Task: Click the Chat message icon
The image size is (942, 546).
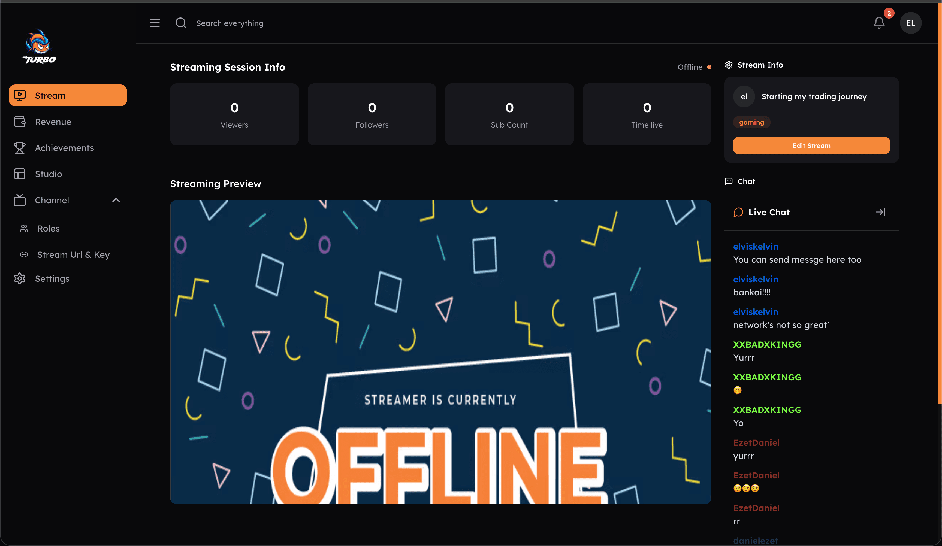Action: [729, 181]
